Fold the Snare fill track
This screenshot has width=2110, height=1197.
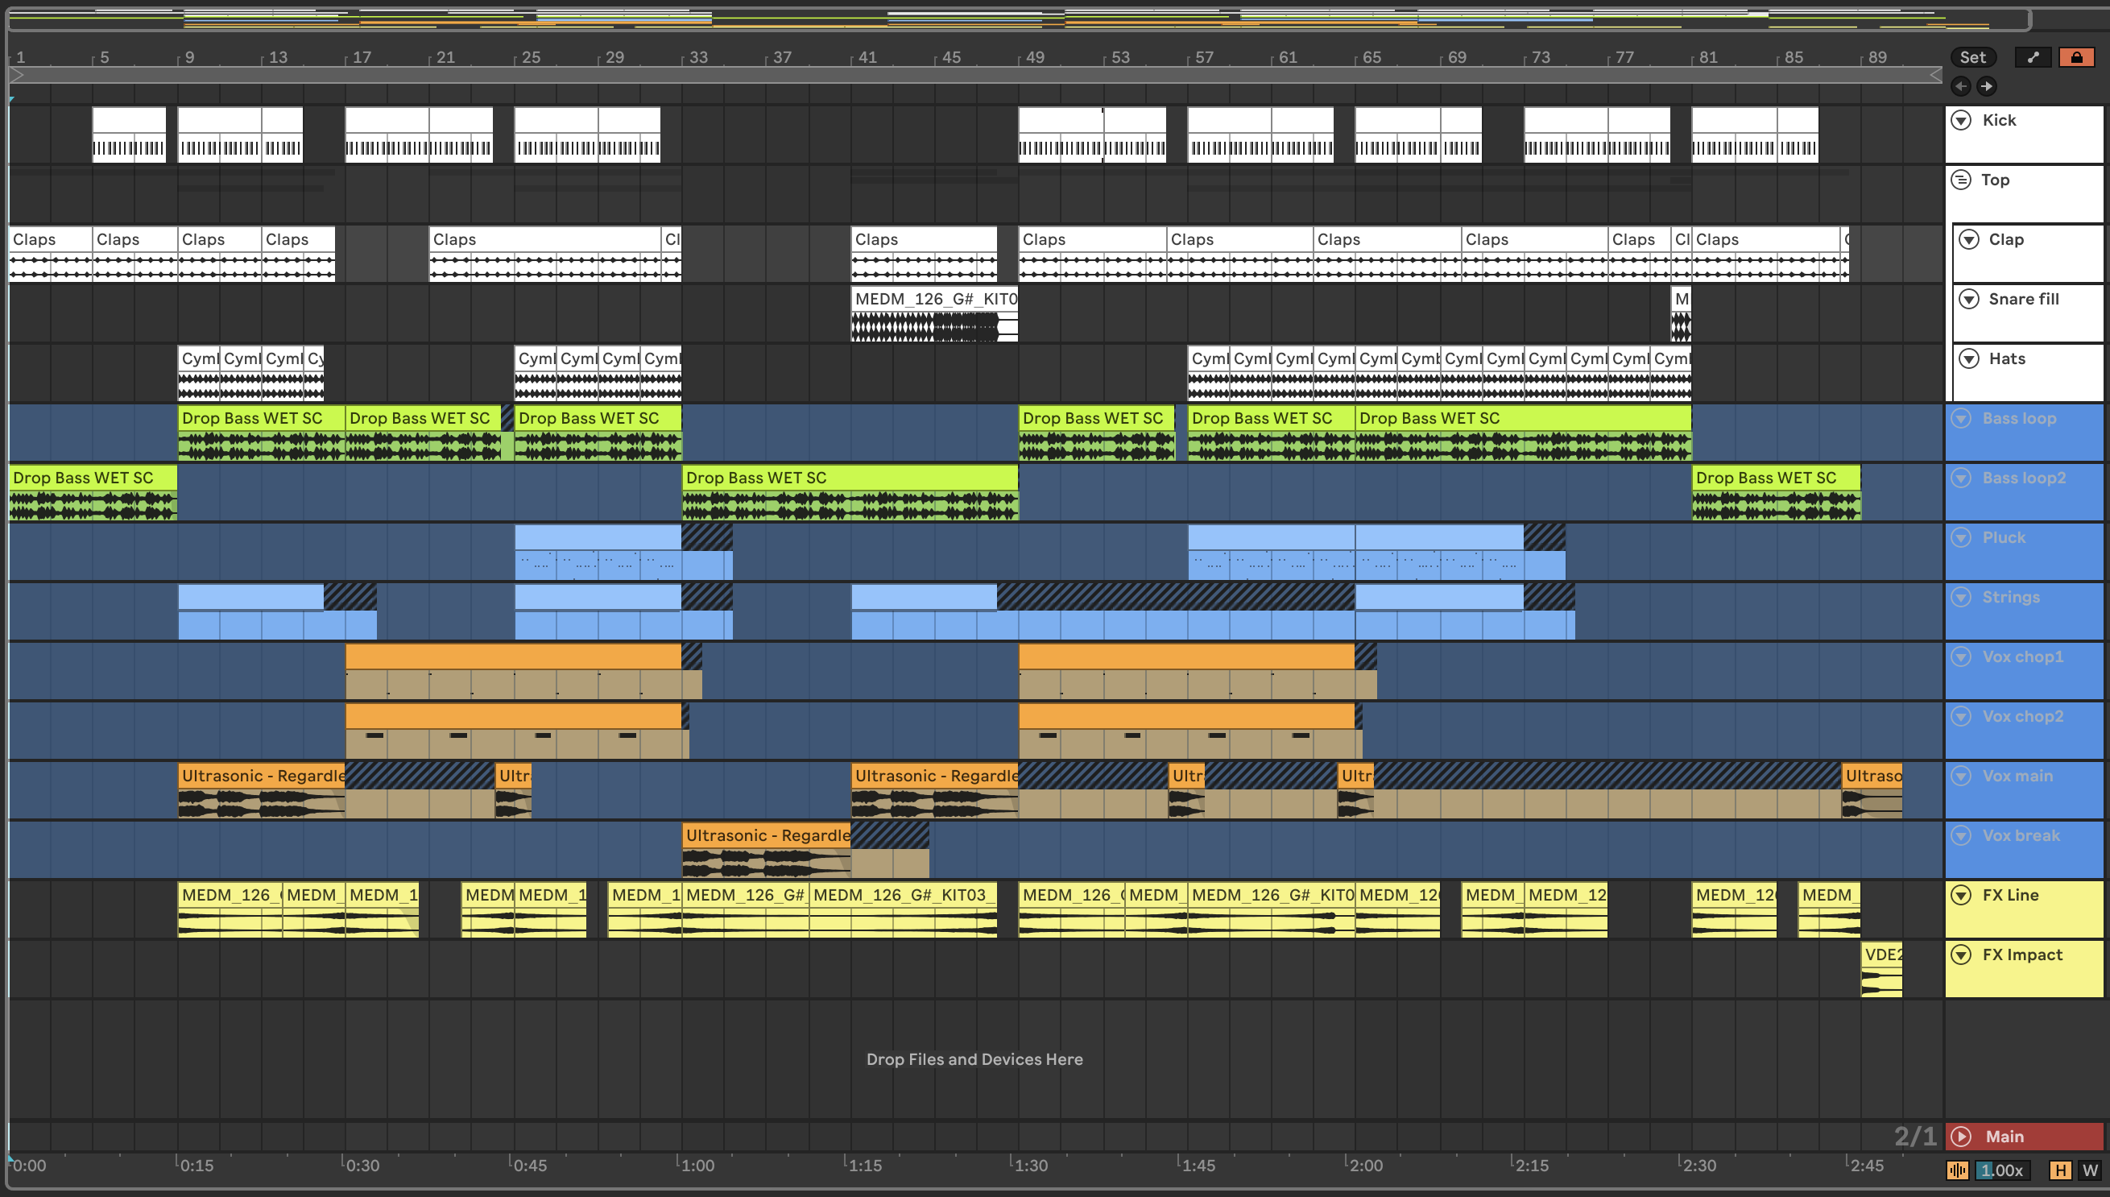point(1968,300)
